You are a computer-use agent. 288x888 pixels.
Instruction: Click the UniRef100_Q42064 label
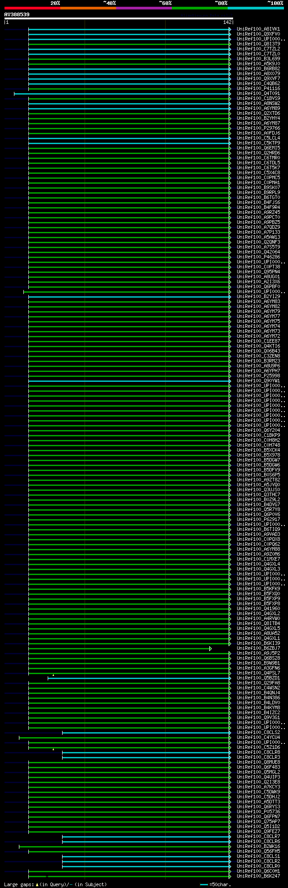pyautogui.click(x=258, y=252)
